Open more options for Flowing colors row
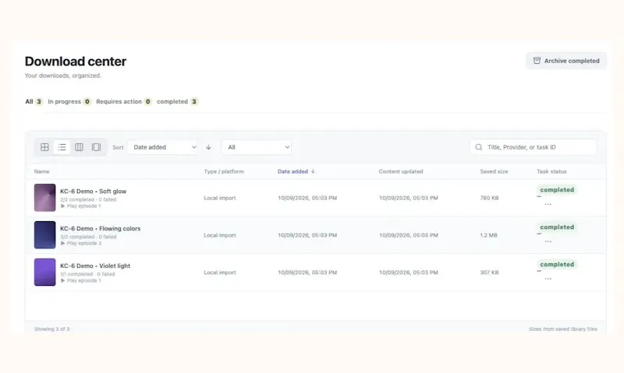 548,241
